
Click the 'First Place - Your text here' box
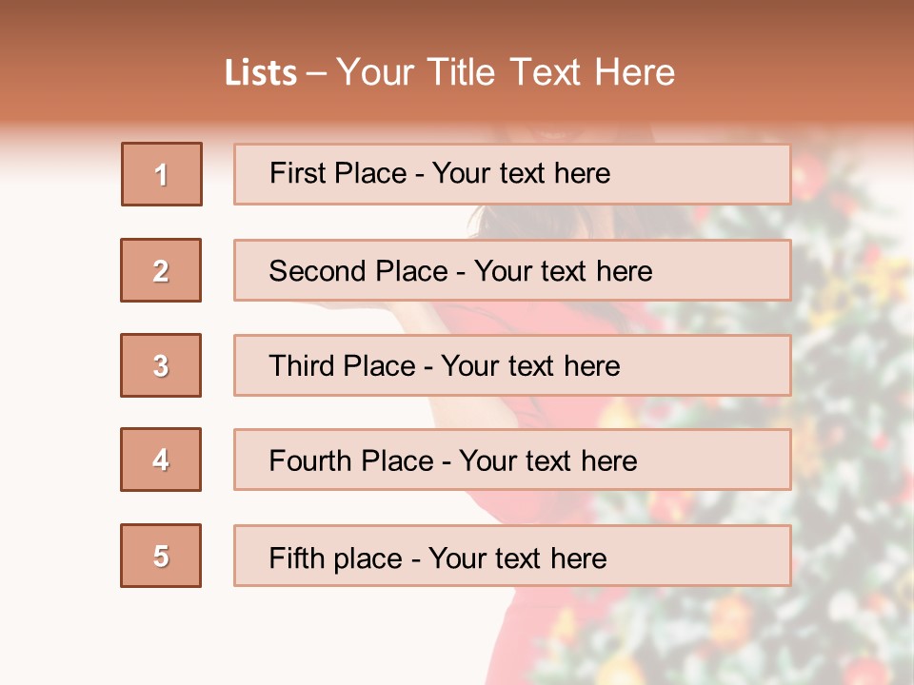click(x=512, y=174)
